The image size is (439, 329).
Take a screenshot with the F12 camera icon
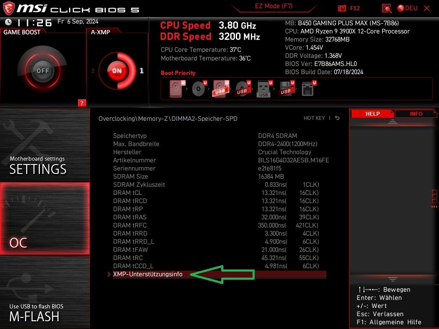[342, 9]
